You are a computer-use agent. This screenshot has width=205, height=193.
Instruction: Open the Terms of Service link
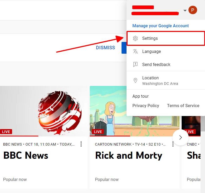[183, 106]
